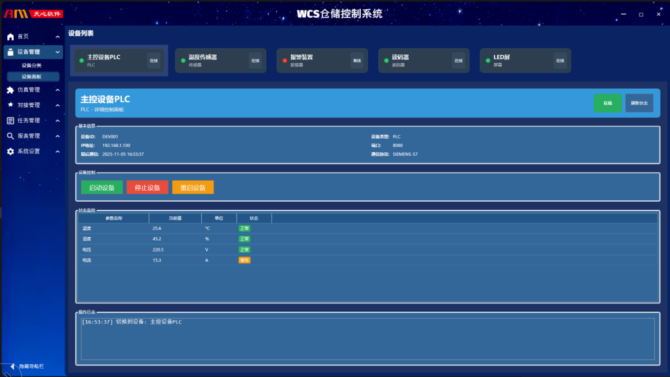This screenshot has width=670, height=377.
Task: Expand the 仿真管理 menu chevron
Action: click(57, 90)
